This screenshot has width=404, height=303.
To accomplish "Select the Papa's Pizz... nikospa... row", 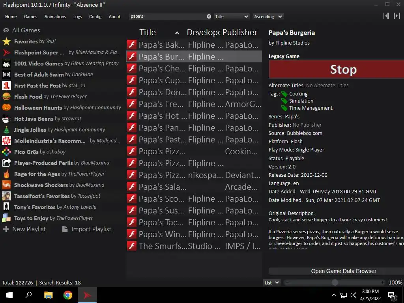I will click(194, 175).
